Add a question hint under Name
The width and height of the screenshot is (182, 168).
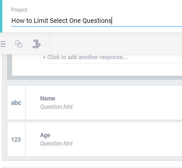[56, 107]
